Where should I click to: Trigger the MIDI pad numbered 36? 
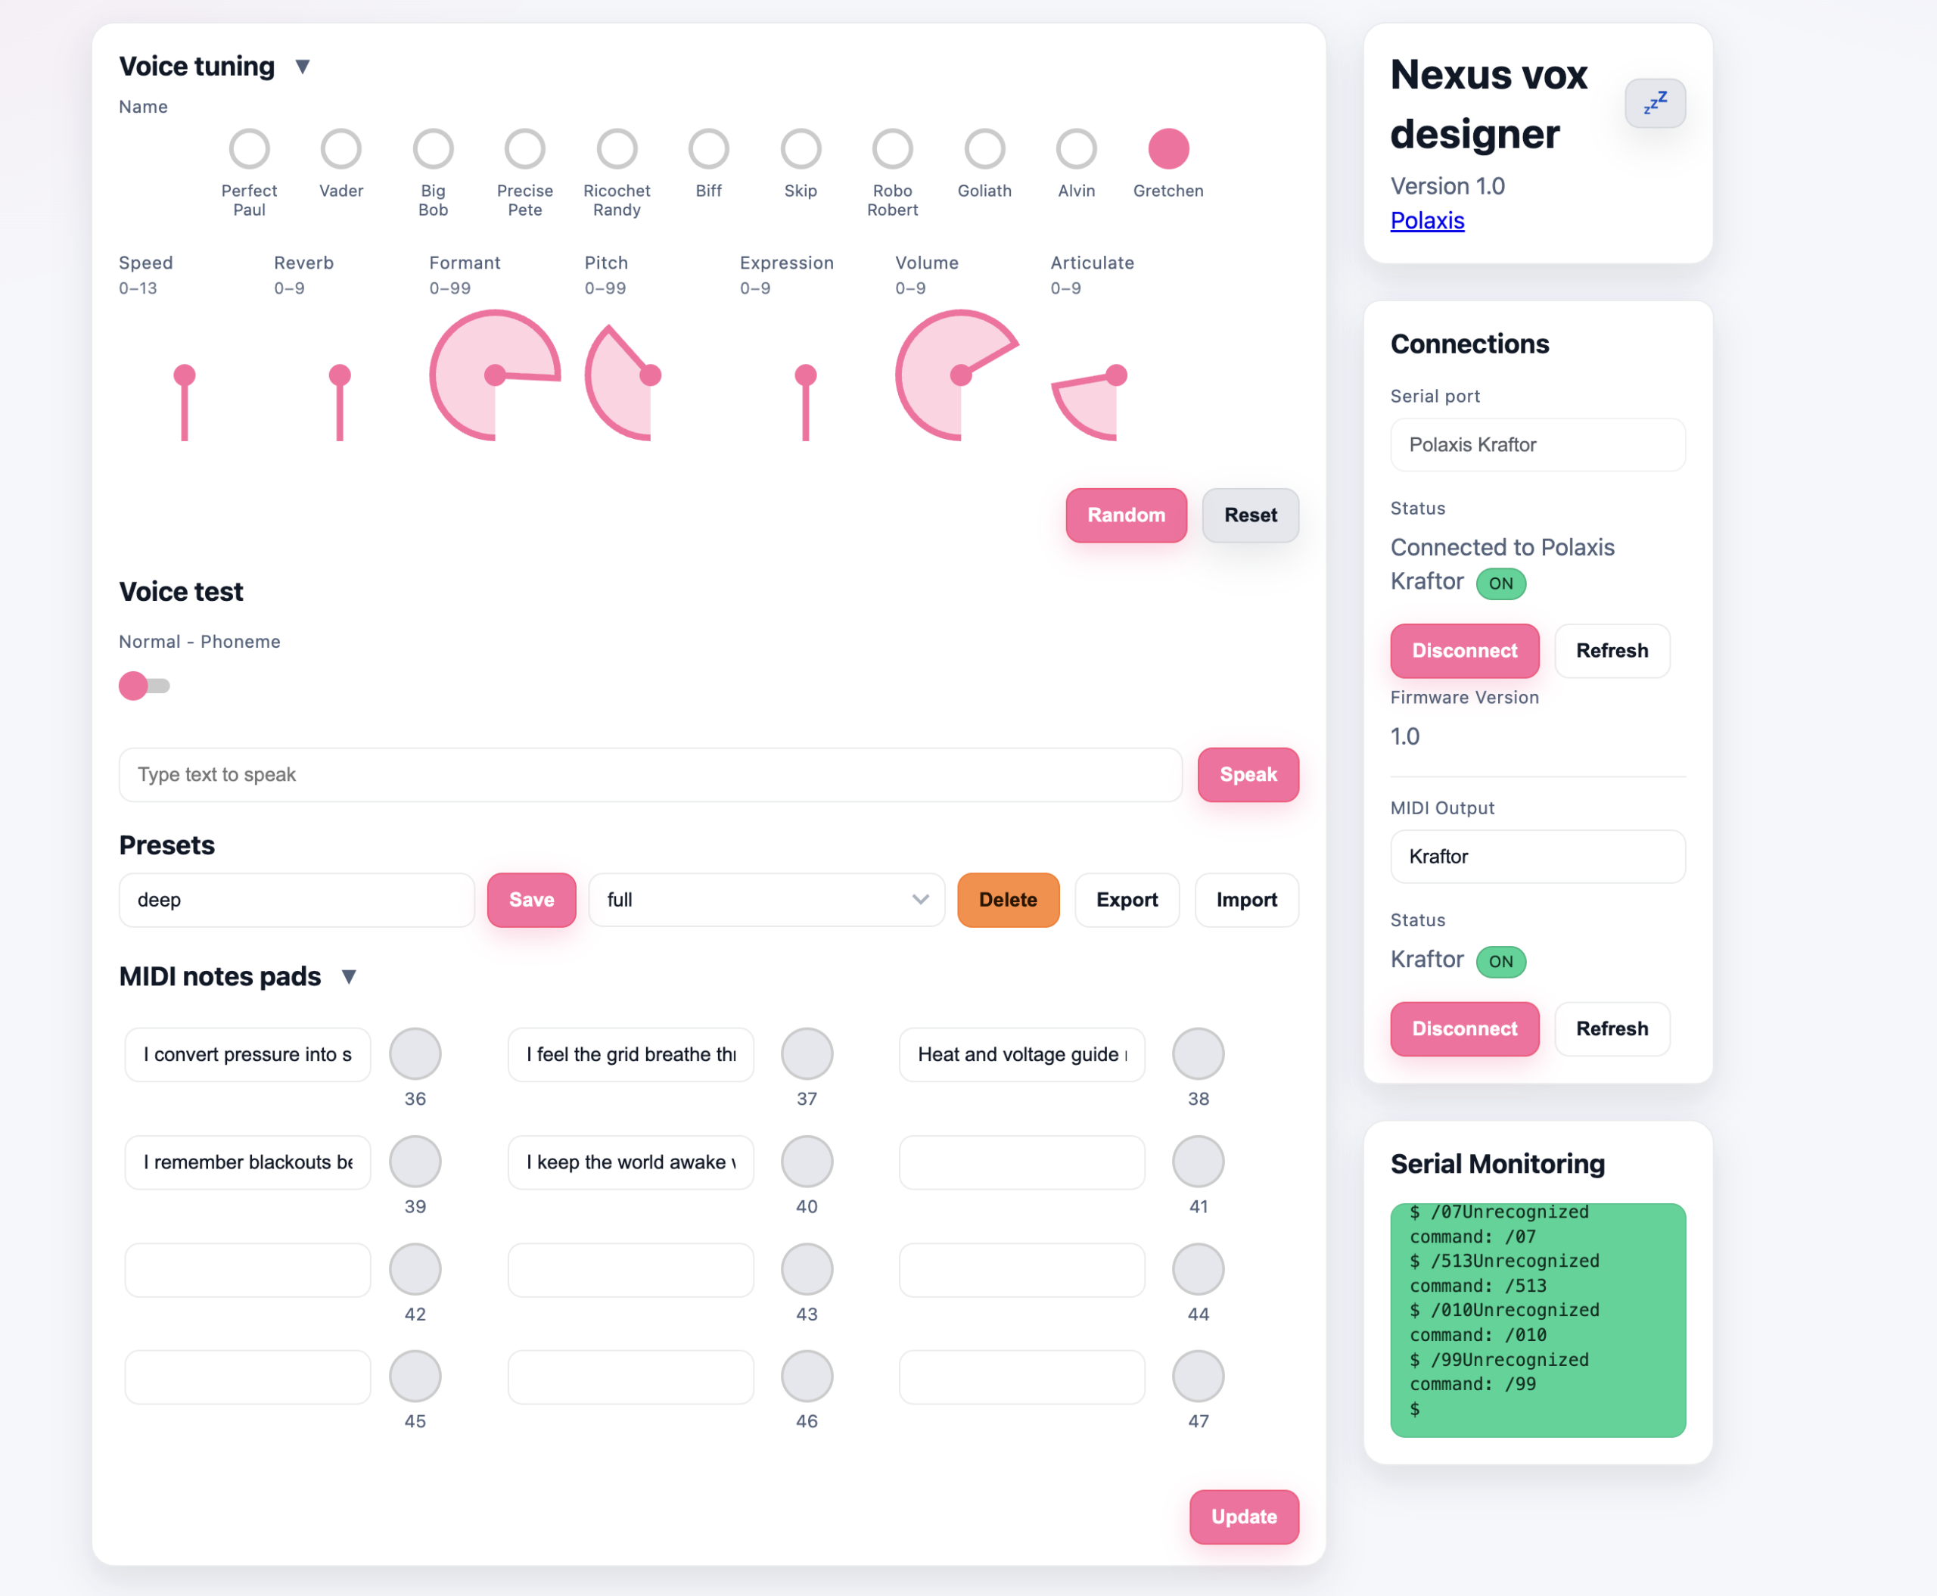point(415,1053)
